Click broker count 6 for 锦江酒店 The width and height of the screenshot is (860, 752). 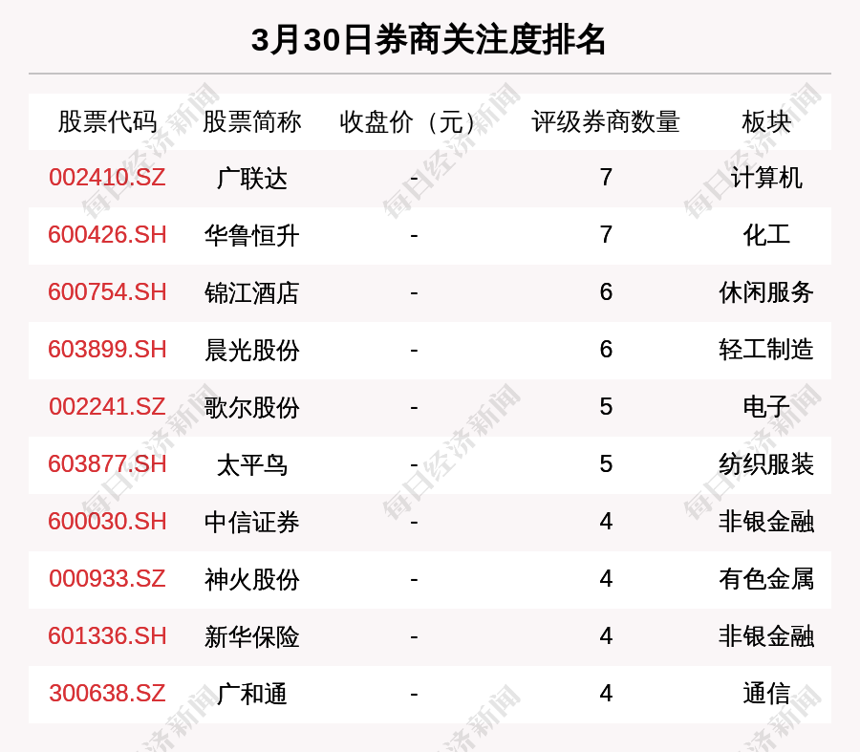coord(606,291)
